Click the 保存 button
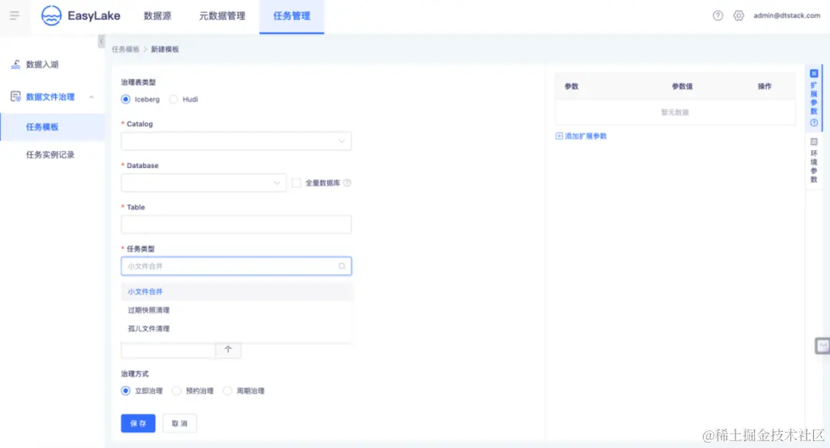The height and width of the screenshot is (448, 830). click(138, 423)
